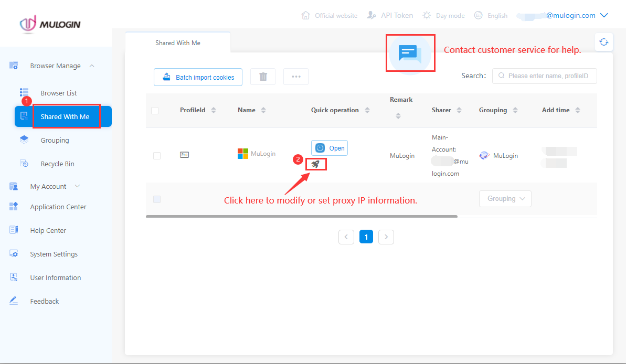
Task: Open the account dropdown next to the email
Action: tap(604, 15)
